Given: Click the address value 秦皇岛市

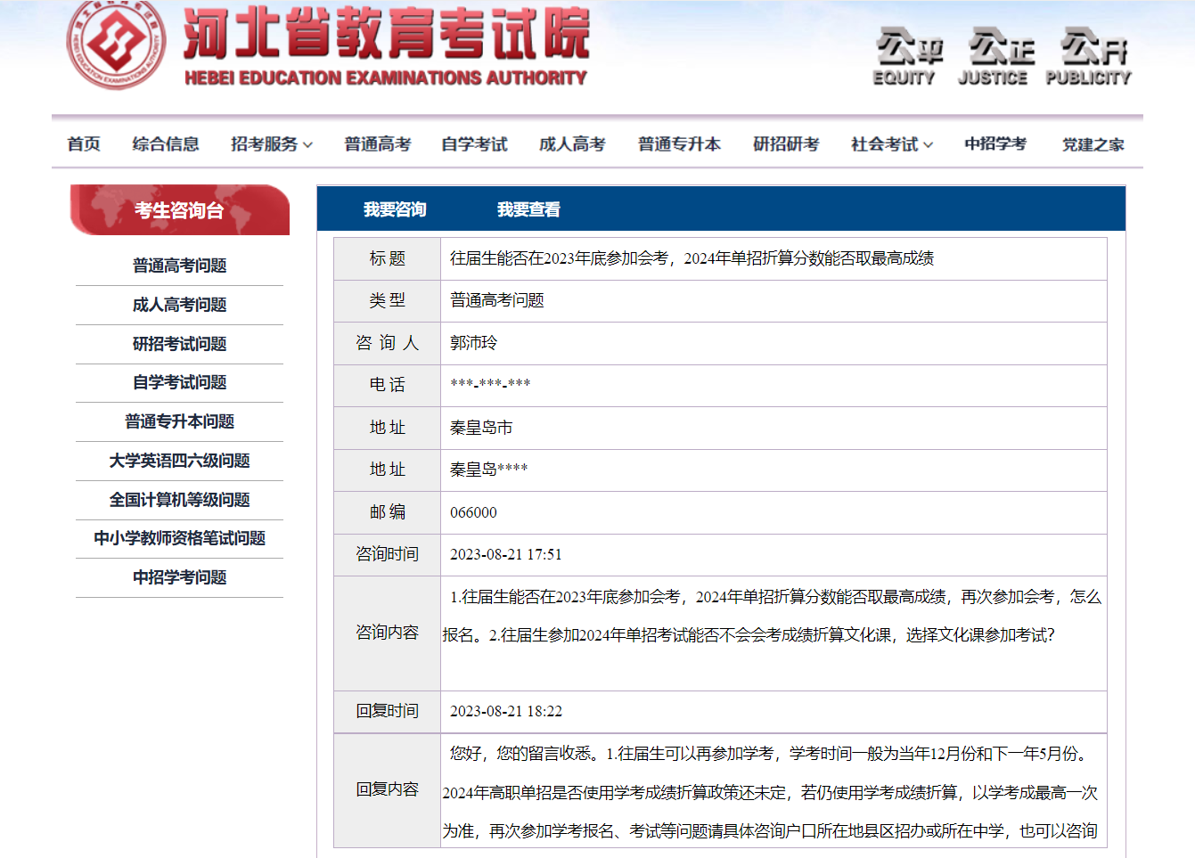Looking at the screenshot, I should [x=481, y=428].
